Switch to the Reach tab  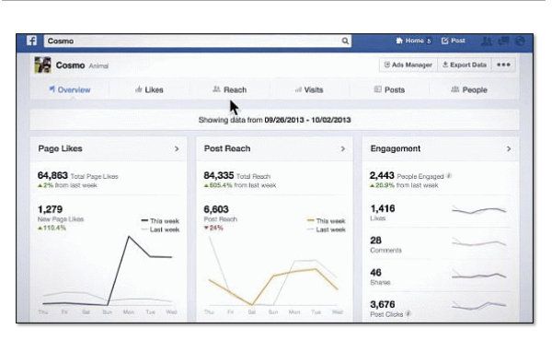point(229,90)
